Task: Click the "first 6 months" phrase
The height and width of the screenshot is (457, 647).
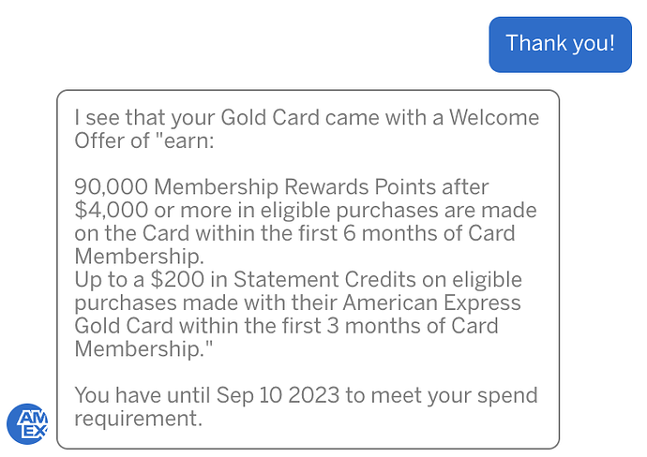Action: [379, 232]
